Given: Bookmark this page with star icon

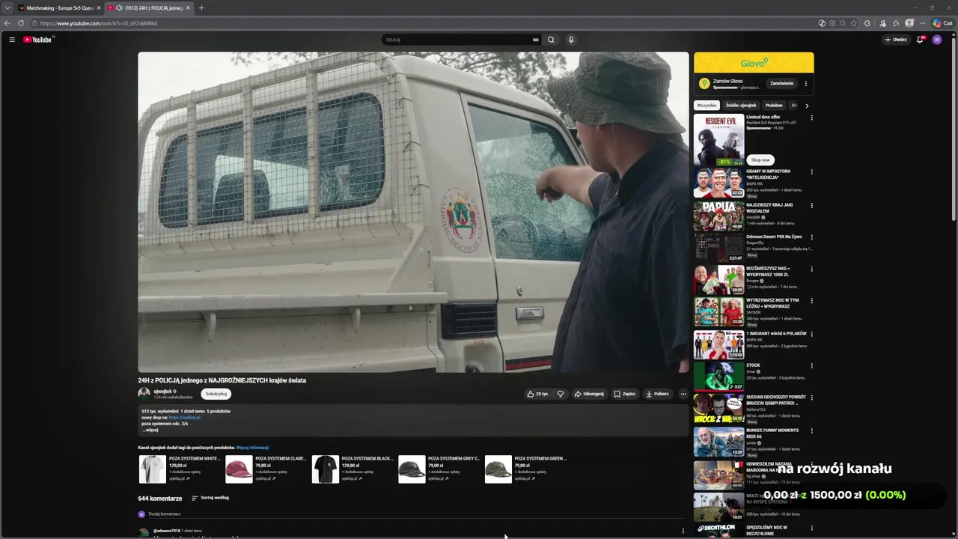Looking at the screenshot, I should coord(854,23).
